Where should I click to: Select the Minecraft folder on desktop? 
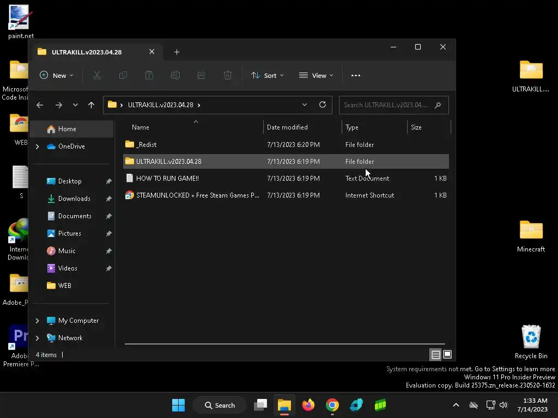point(531,236)
